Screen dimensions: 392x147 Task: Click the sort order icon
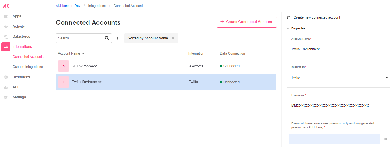(117, 38)
